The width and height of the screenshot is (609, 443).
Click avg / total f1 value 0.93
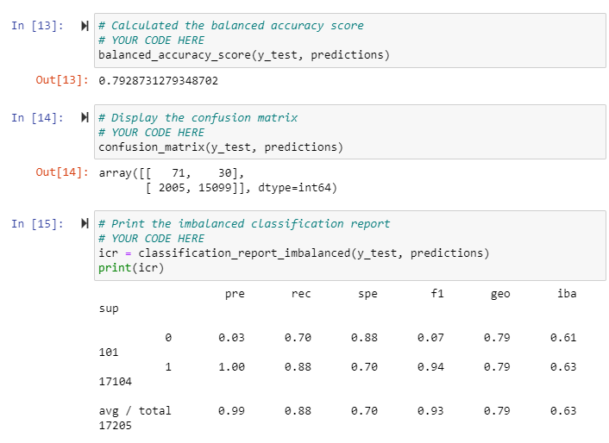pyautogui.click(x=430, y=411)
